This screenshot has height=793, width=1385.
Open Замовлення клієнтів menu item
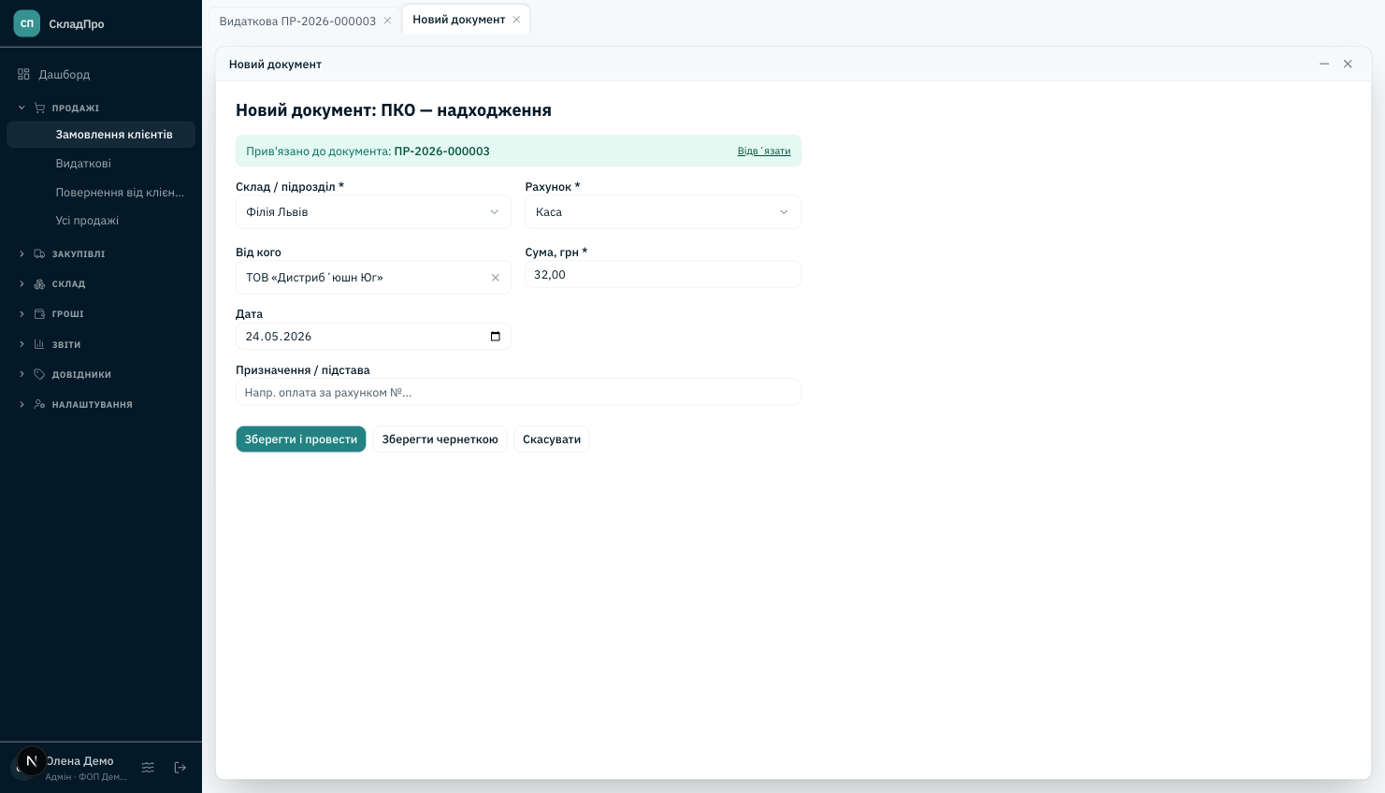101,135
